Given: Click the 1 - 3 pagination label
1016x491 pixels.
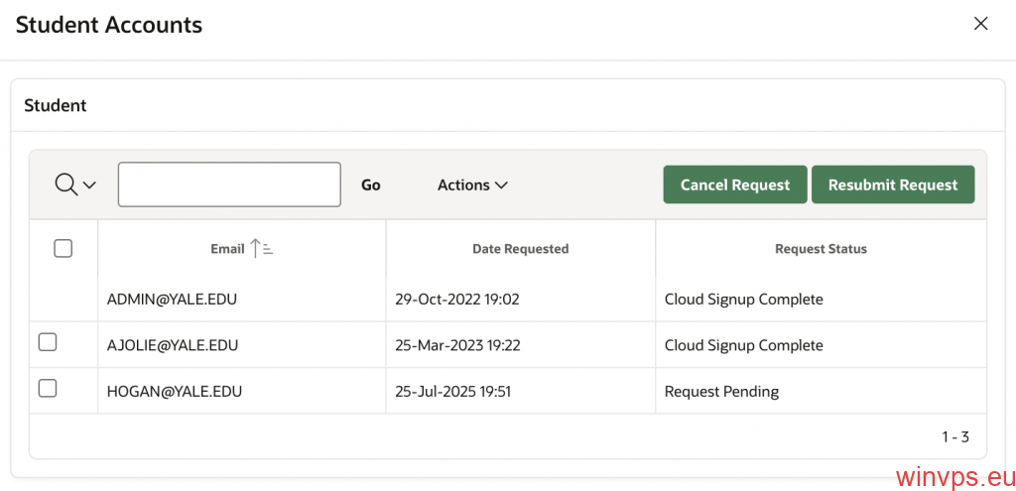Looking at the screenshot, I should point(955,437).
